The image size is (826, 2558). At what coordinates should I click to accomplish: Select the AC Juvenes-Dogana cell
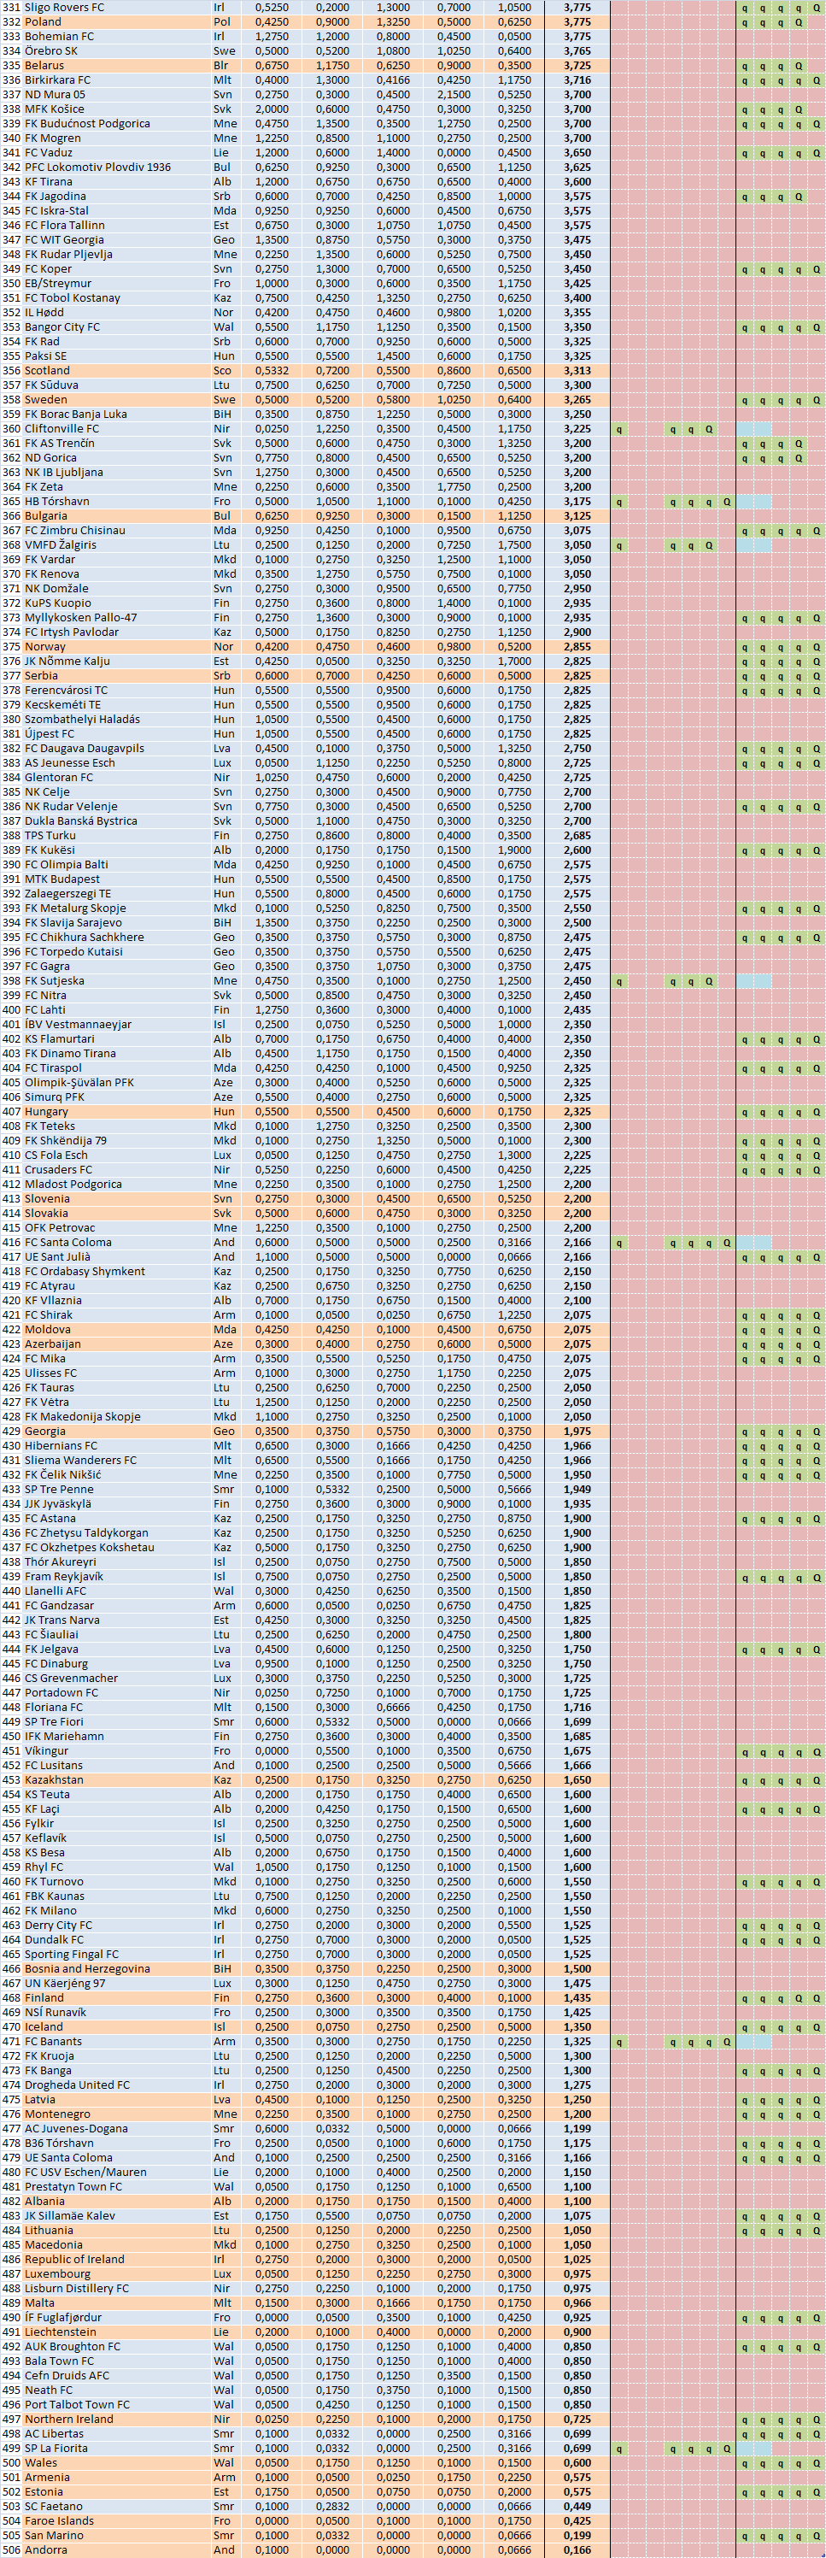[76, 2128]
